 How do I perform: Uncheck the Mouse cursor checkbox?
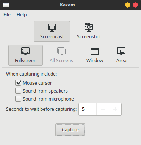(x=18, y=83)
